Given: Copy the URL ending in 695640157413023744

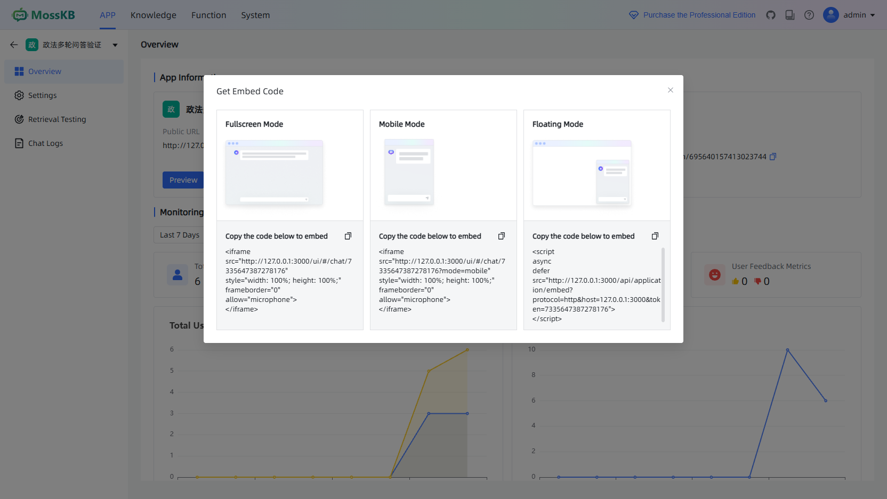Looking at the screenshot, I should [773, 157].
